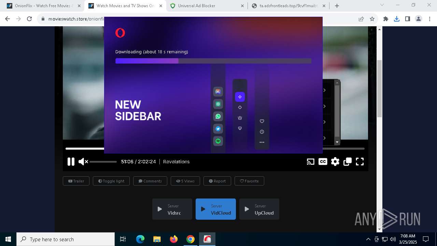Open the notification center

click(x=426, y=239)
